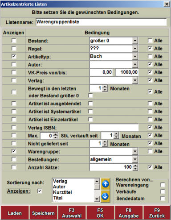Click the Laden button
Screen dimensions: 171x220
15,213
